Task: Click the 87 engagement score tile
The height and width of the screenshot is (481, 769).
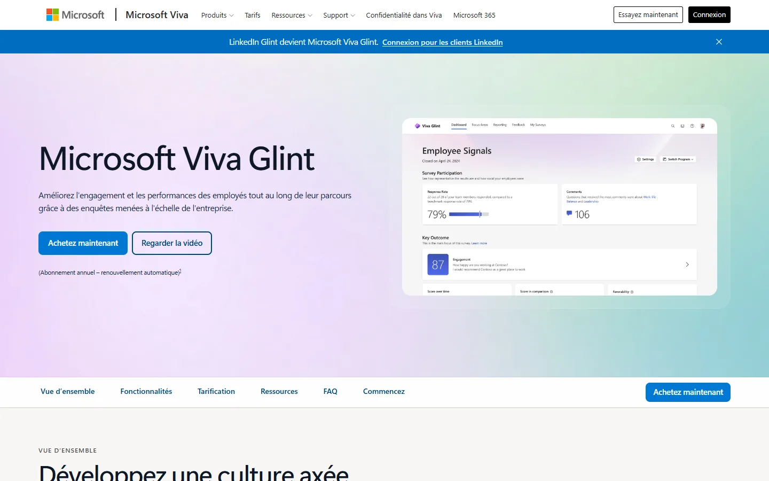Action: coord(438,265)
